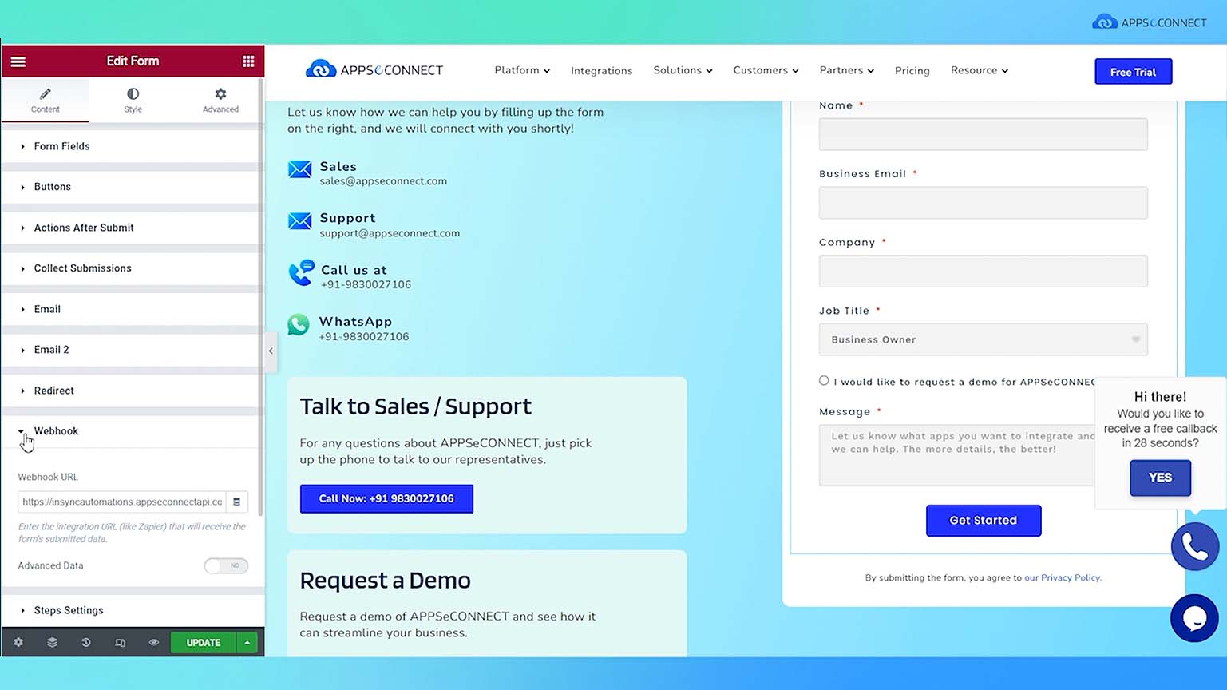The height and width of the screenshot is (690, 1227).
Task: Open page settings gear in bottom bar
Action: (x=18, y=642)
